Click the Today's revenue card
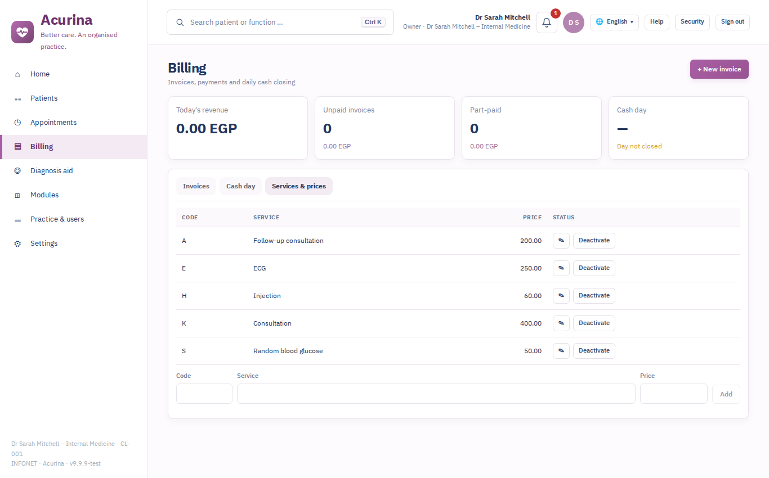The width and height of the screenshot is (769, 478). tap(238, 128)
